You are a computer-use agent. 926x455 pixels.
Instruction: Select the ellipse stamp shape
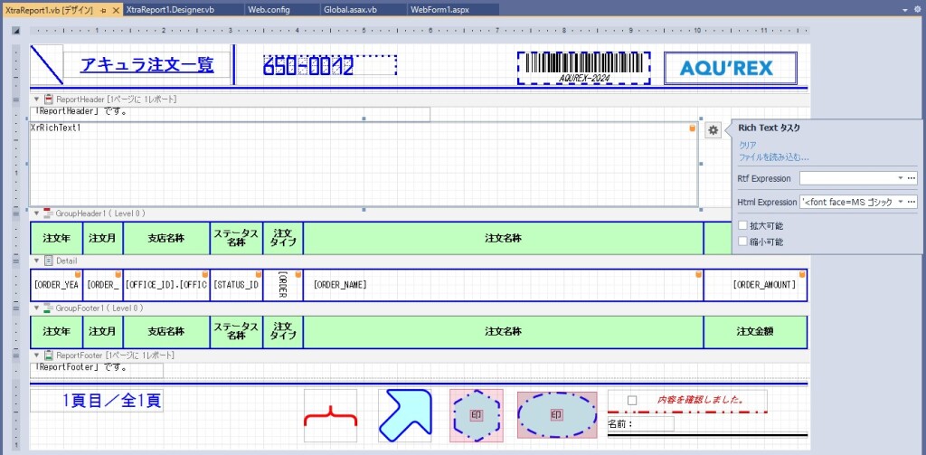pyautogui.click(x=556, y=415)
